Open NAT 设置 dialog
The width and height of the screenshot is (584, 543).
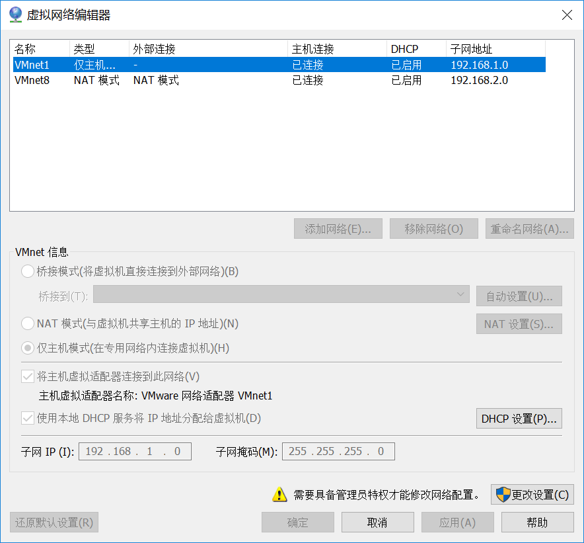click(x=519, y=323)
